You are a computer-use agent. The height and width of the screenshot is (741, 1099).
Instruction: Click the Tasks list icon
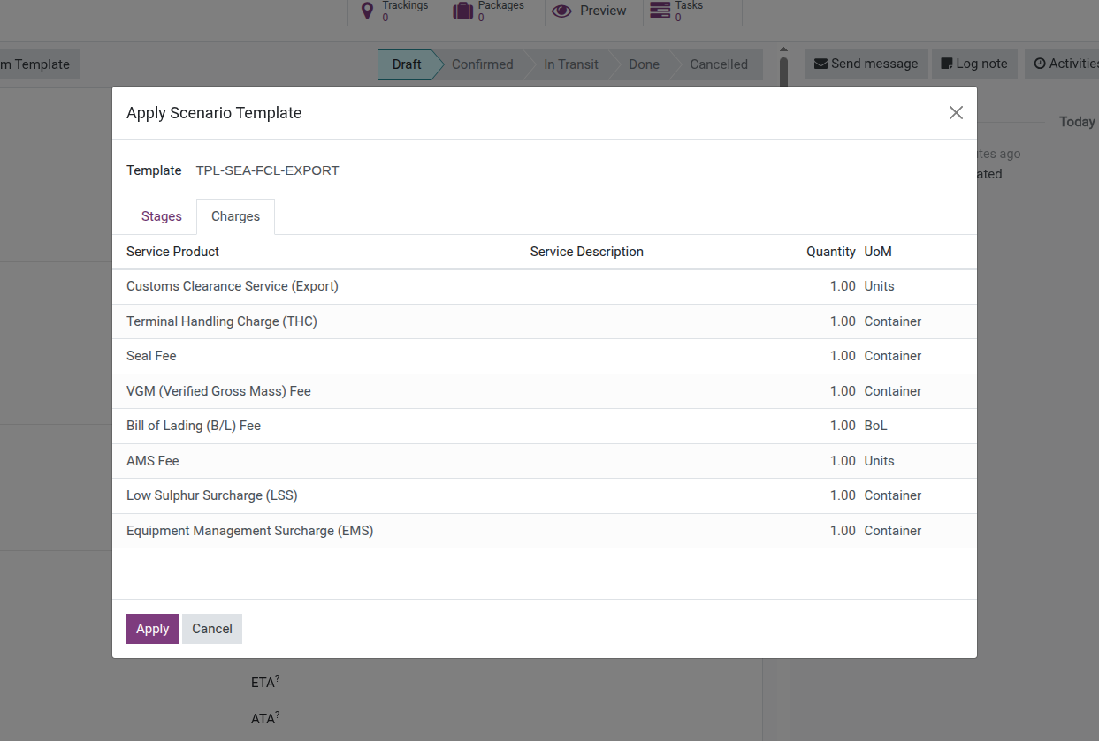[x=660, y=11]
